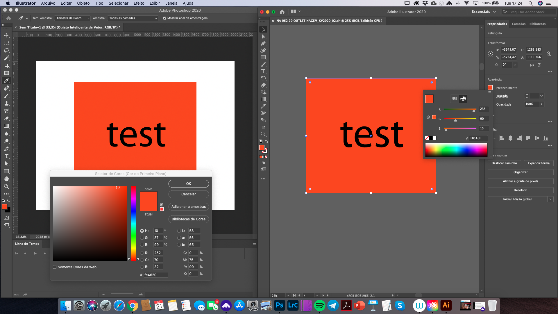This screenshot has height=314, width=558.
Task: Open Adobe Illustrator from the Dock
Action: tap(446, 306)
